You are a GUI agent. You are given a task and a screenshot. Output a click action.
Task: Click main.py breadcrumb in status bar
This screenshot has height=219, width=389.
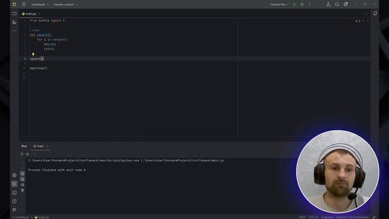click(x=42, y=217)
